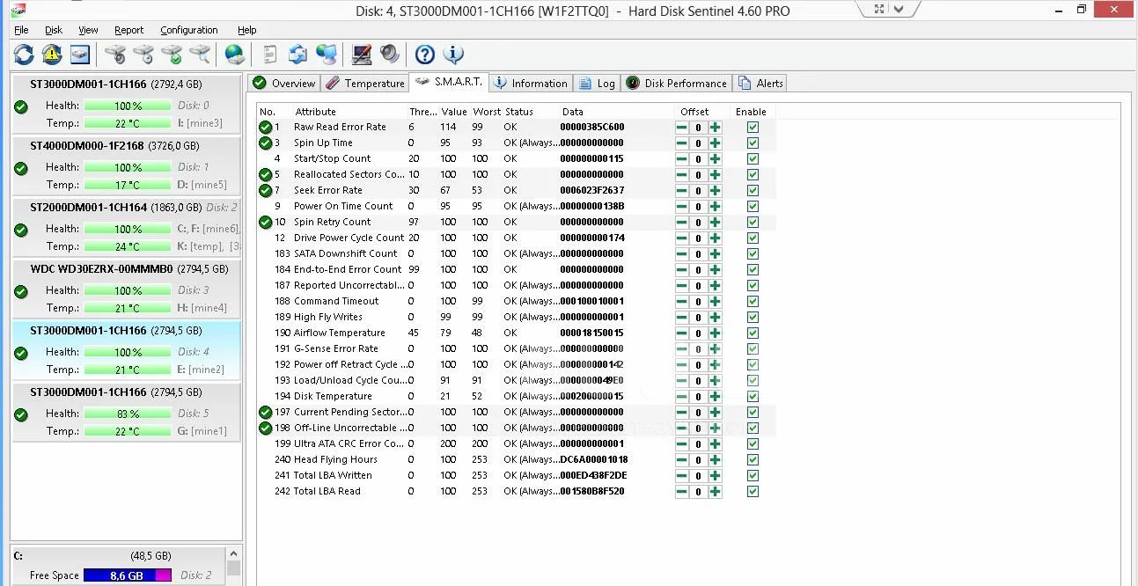This screenshot has height=586, width=1138.
Task: Click the report document toolbar icon
Action: tap(270, 55)
